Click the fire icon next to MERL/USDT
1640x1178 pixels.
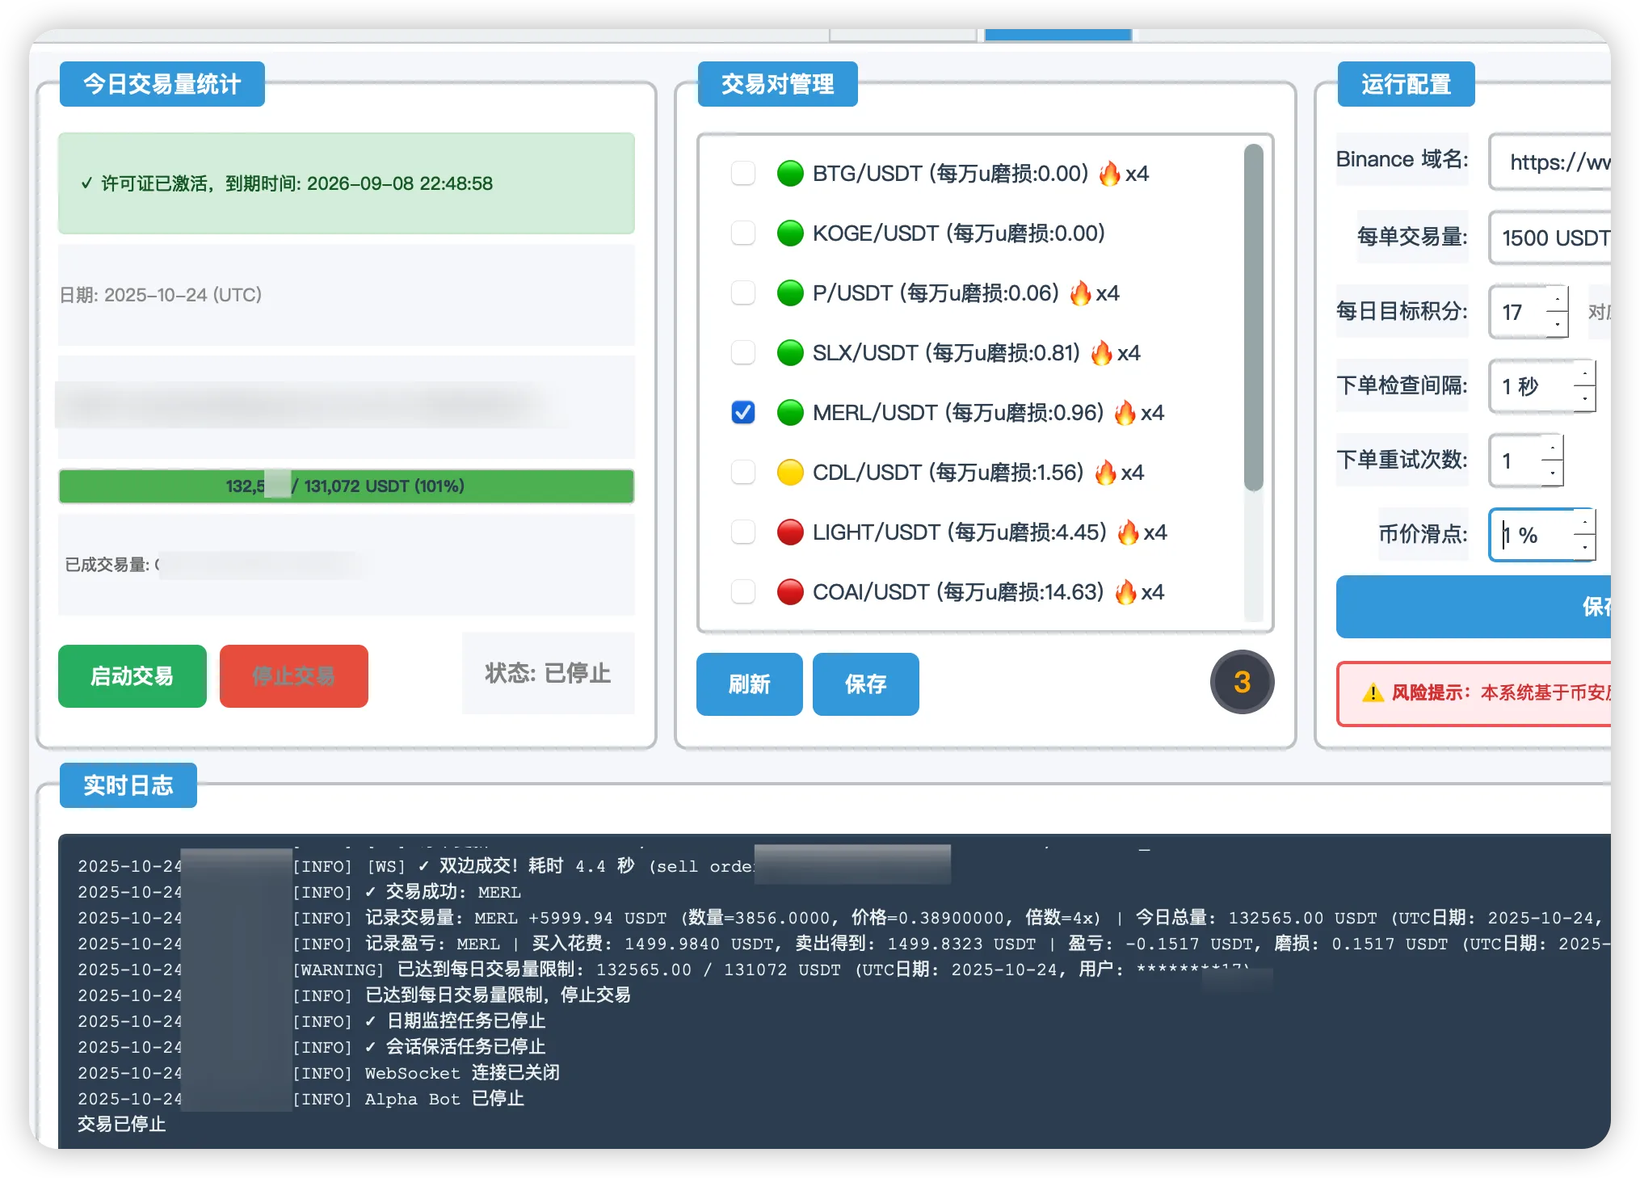click(1125, 413)
